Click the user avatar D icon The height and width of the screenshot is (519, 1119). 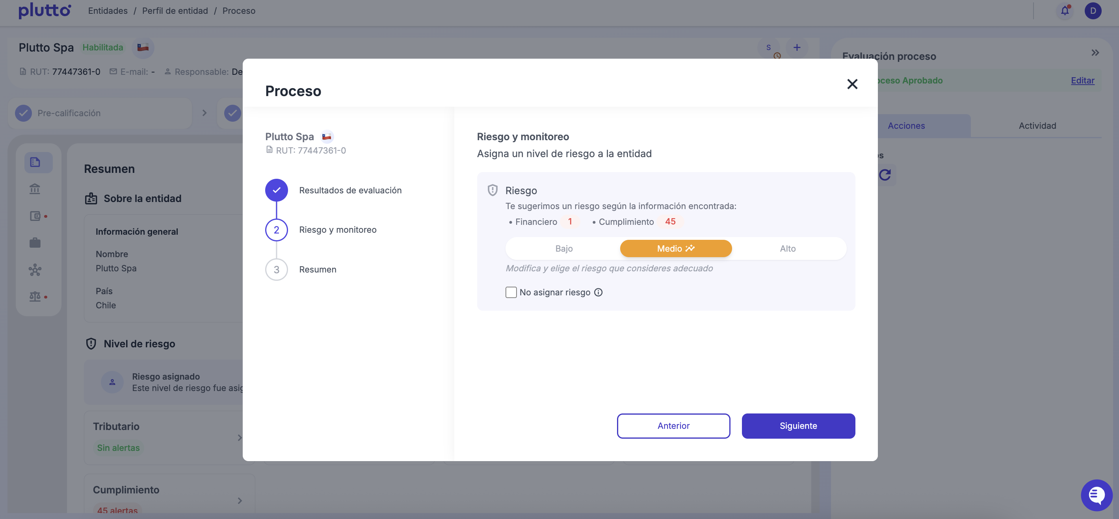click(1093, 11)
